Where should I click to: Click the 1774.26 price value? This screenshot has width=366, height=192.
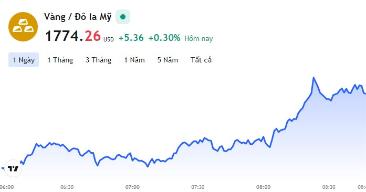73,36
